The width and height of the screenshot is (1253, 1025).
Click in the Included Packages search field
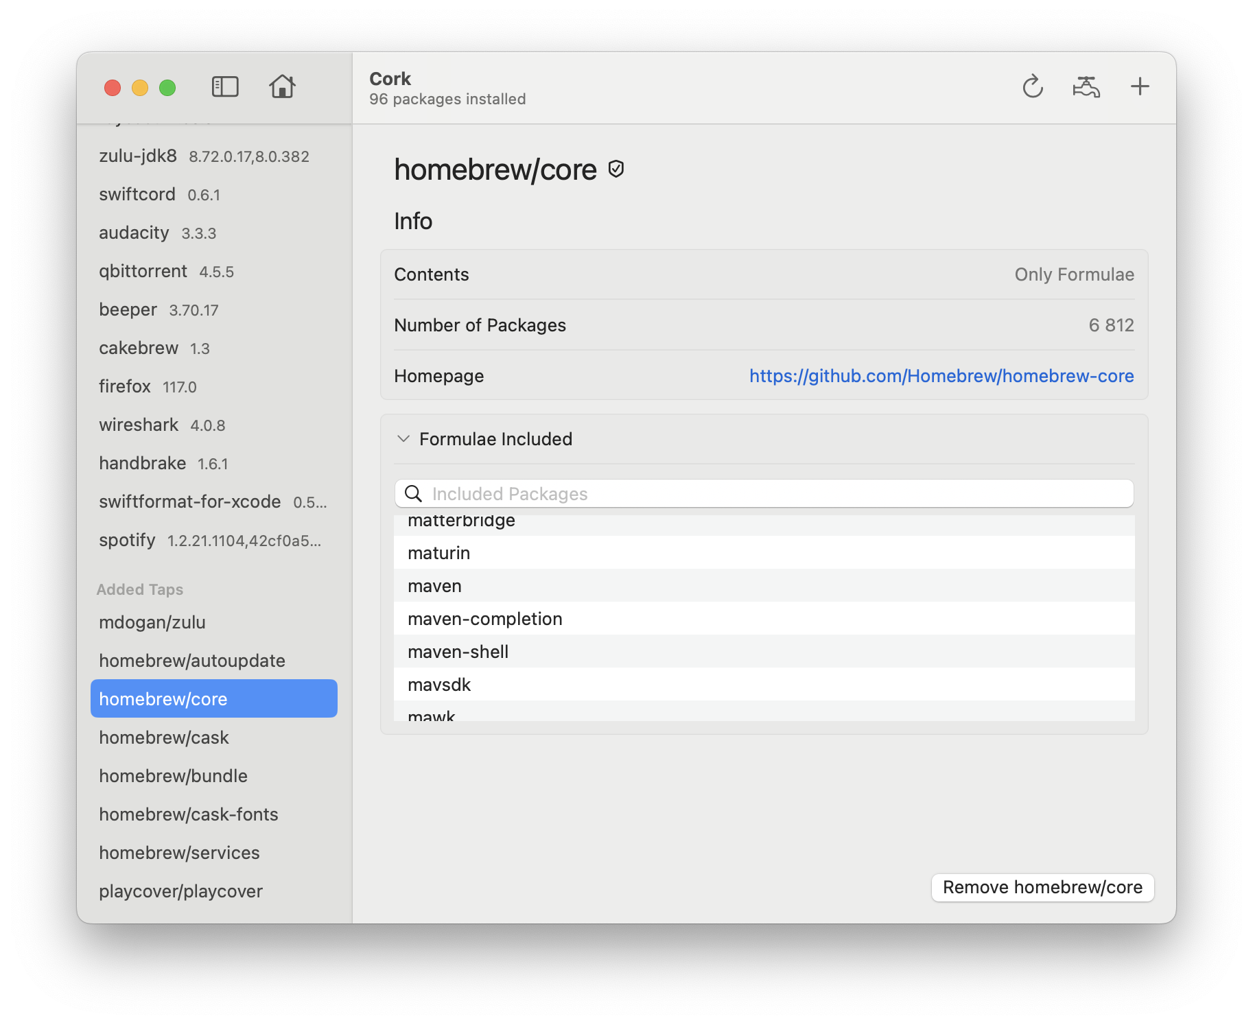755,493
